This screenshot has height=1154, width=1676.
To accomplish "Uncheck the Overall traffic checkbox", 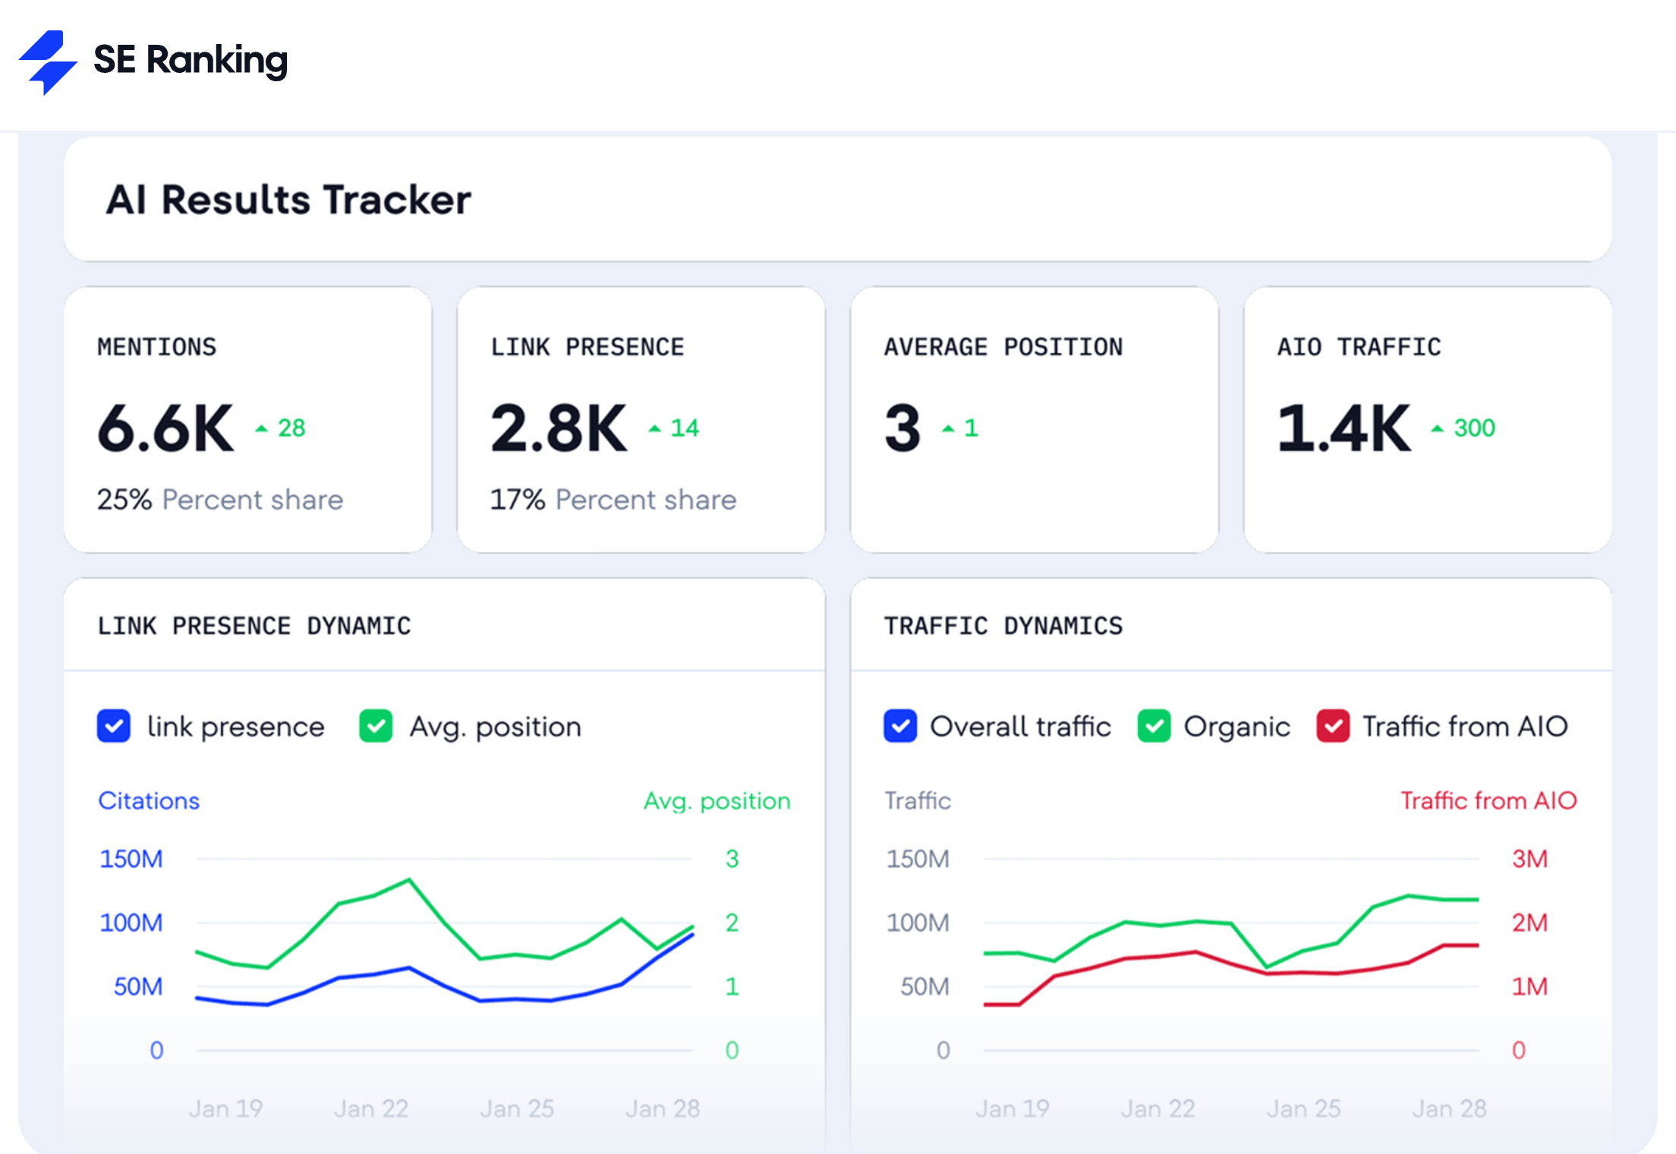I will (900, 727).
